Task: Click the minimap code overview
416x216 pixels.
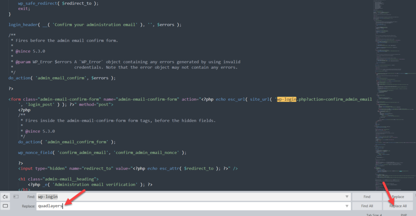Action: click(x=394, y=95)
